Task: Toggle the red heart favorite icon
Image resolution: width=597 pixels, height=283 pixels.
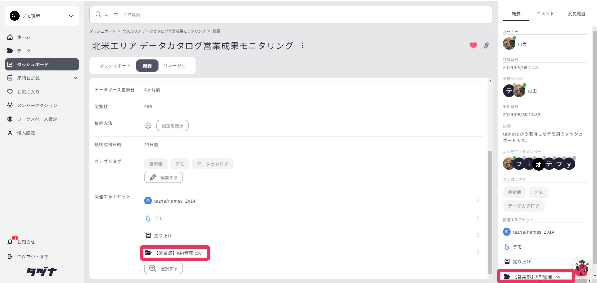Action: tap(473, 46)
